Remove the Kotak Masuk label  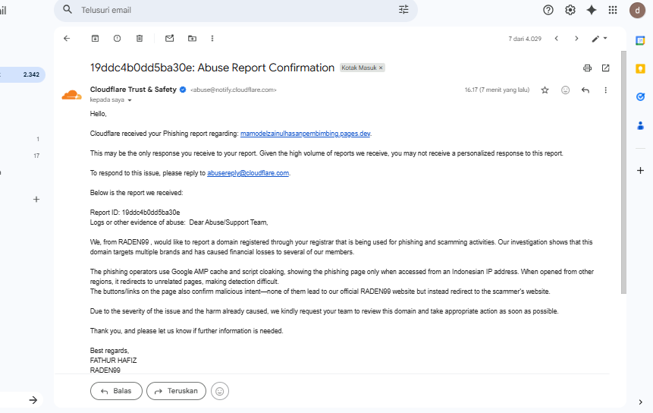pos(381,68)
